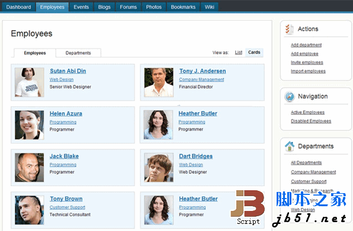Open the Wiki tab
Image resolution: width=353 pixels, height=231 pixels.
[x=209, y=7]
